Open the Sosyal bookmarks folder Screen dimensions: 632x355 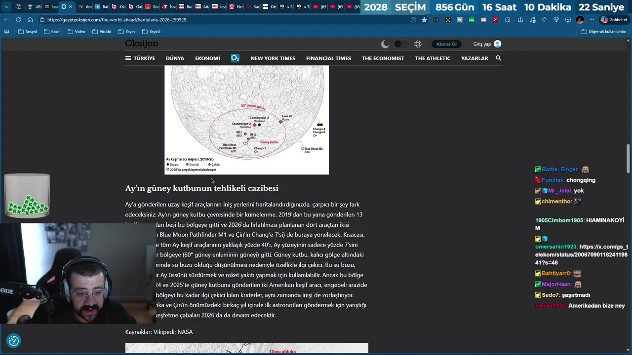point(27,32)
